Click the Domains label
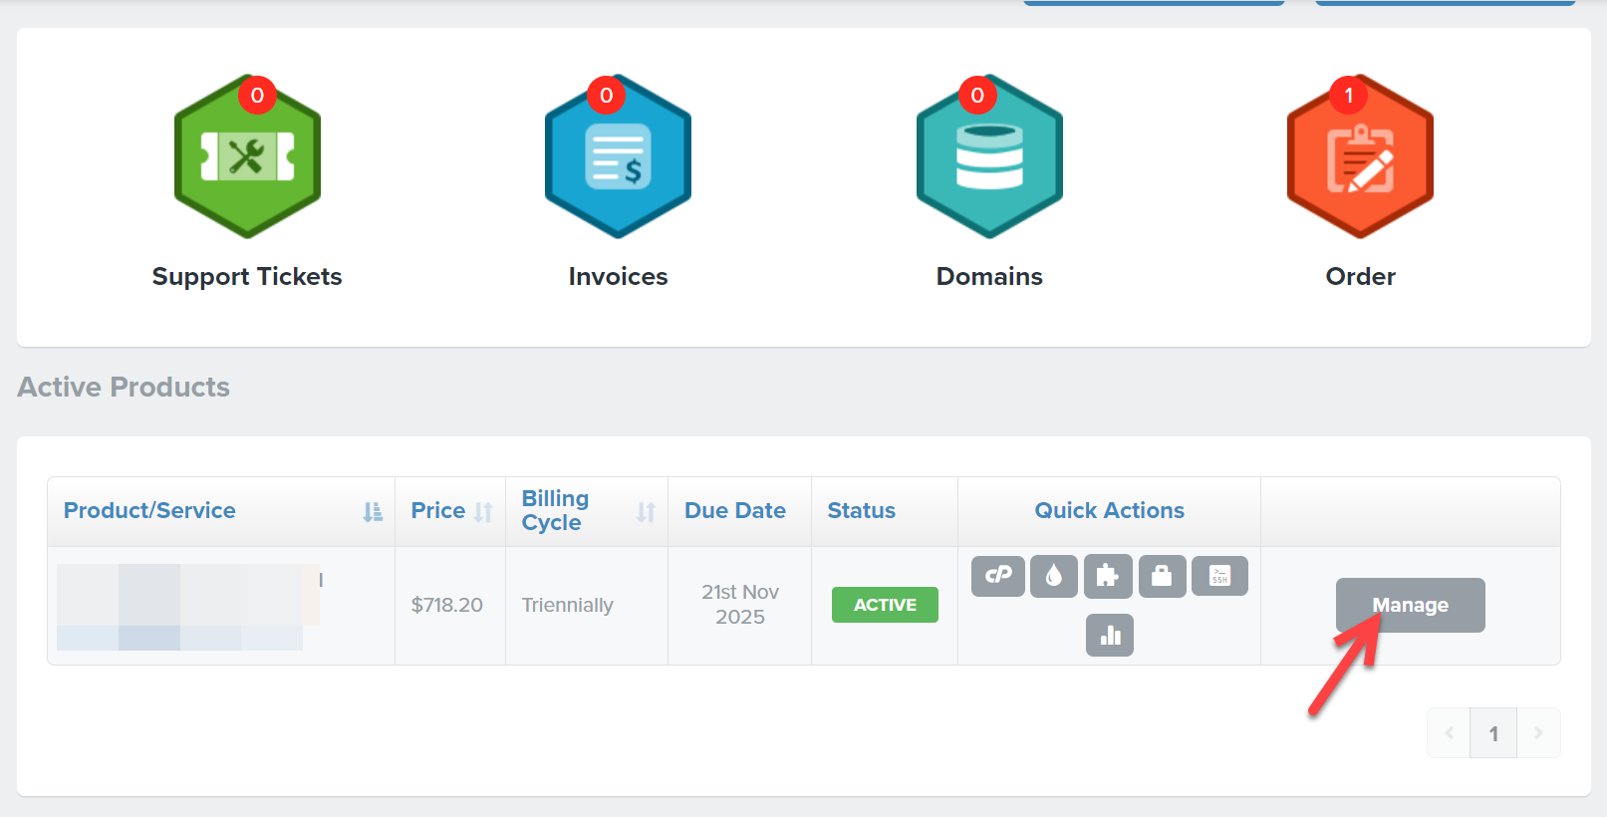 (x=989, y=277)
